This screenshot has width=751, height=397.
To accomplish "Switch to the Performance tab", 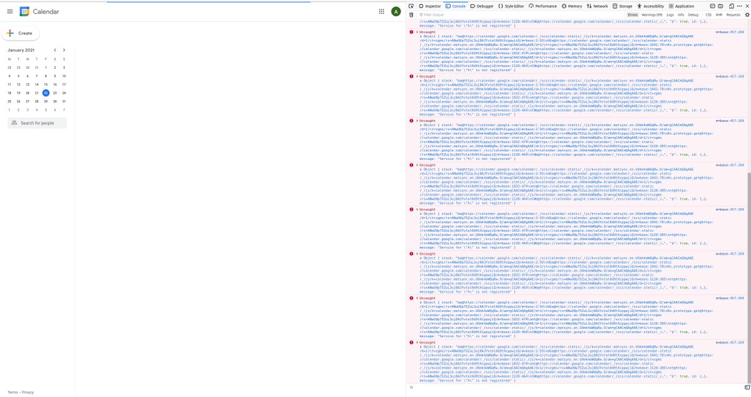I will pyautogui.click(x=543, y=6).
